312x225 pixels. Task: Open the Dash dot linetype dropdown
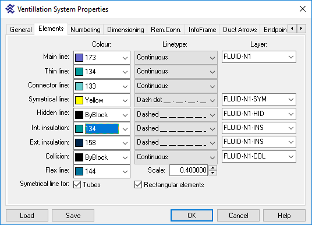(176, 100)
